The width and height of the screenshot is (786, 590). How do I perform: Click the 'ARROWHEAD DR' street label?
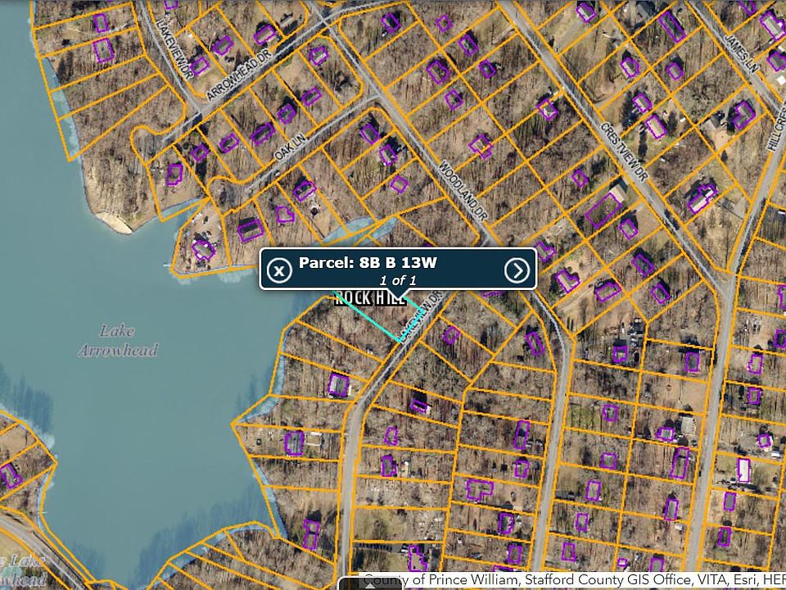tap(238, 75)
